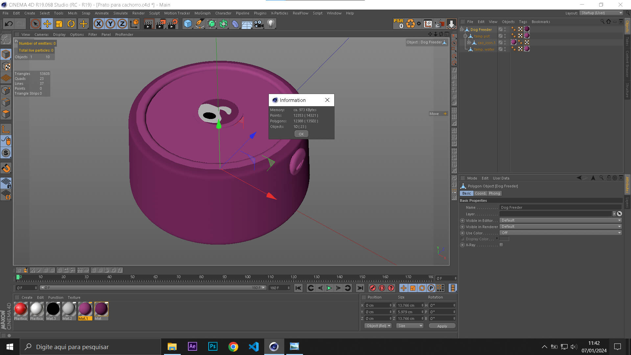Click the Apply button in coordinates panel
Image resolution: width=631 pixels, height=355 pixels.
tap(442, 326)
